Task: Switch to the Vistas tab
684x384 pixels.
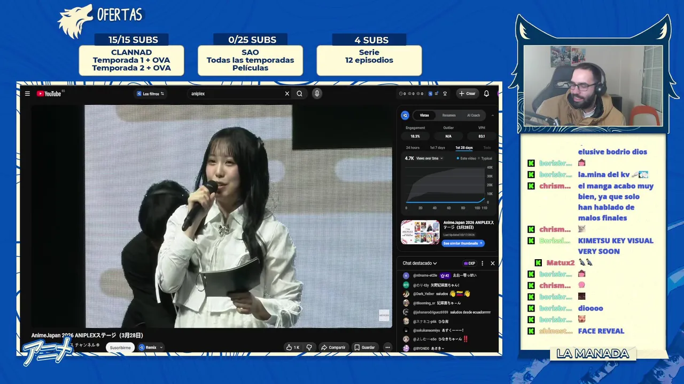Action: (424, 115)
